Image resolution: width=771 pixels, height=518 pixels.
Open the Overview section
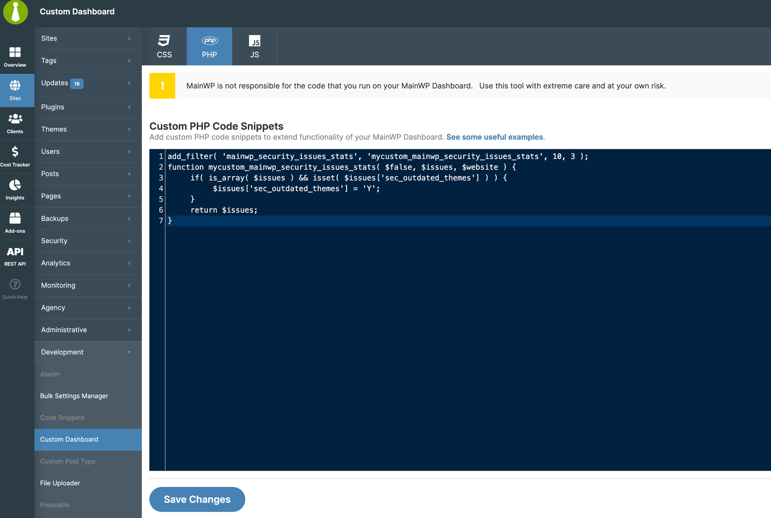pos(15,57)
